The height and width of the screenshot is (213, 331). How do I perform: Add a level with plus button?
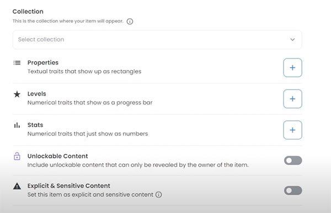292,99
